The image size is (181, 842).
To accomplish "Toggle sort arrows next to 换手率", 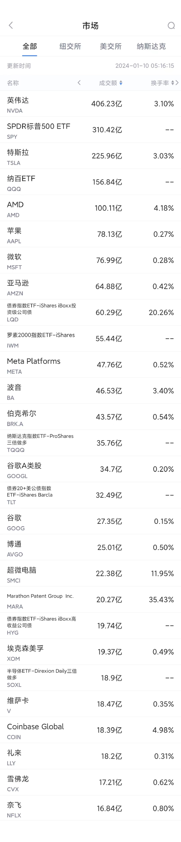I will [172, 83].
